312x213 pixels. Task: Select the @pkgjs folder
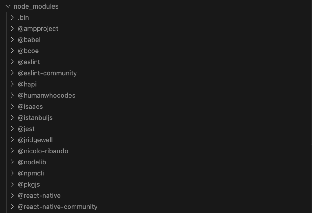29,185
